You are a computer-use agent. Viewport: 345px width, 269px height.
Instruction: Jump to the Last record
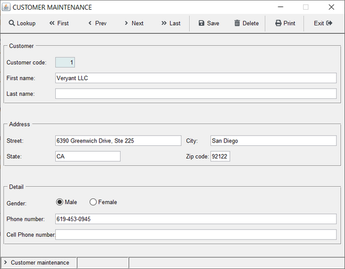click(171, 24)
